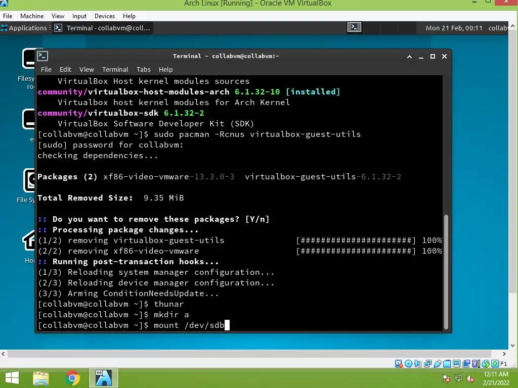
Task: Click the VirtualBox vertical scrollbar down arrow
Action: pyautogui.click(x=512, y=346)
